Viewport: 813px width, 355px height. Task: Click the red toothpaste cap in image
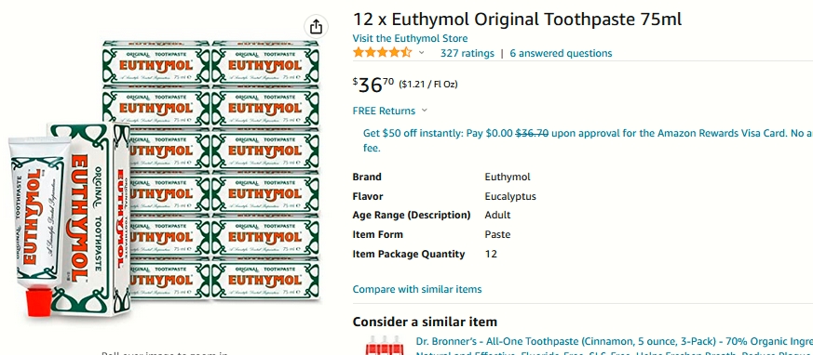click(38, 301)
